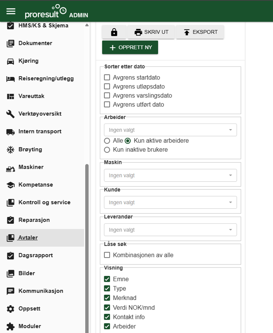The image size is (273, 333).
Task: Tick Avgrens varslingsdato checkbox
Action: pos(107,95)
